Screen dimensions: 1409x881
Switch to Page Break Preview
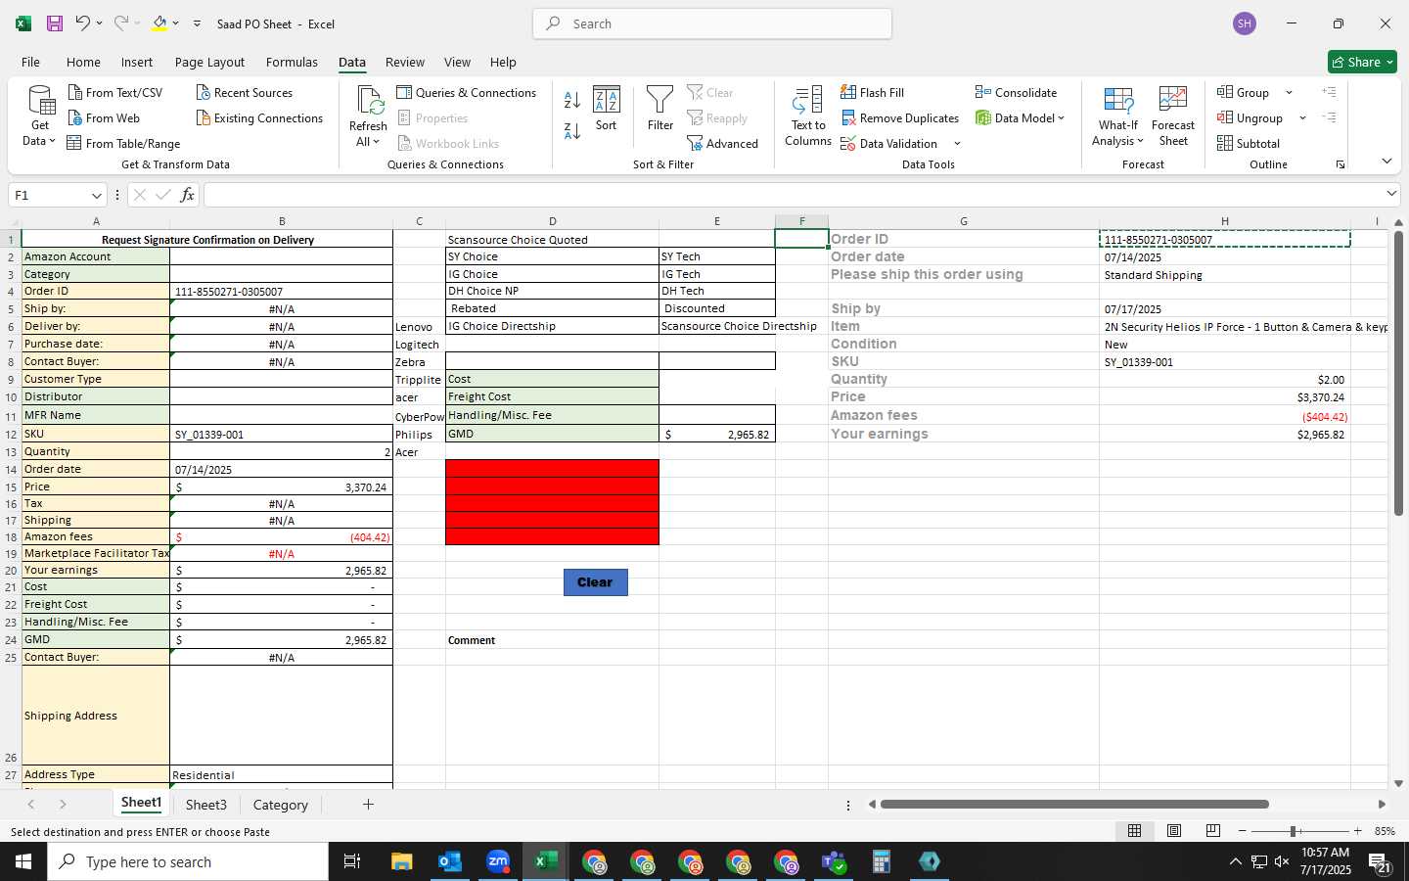tap(1213, 831)
